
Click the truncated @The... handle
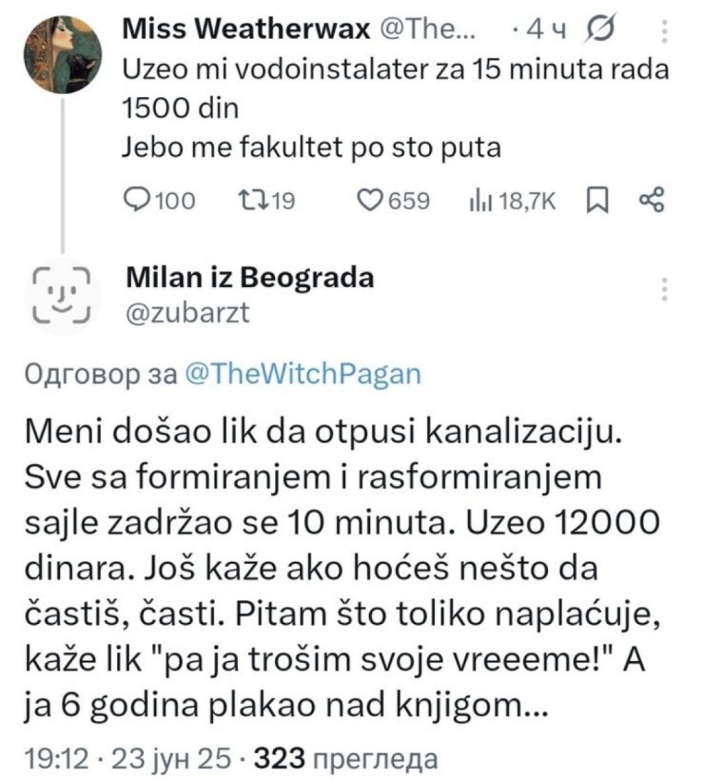[x=428, y=30]
